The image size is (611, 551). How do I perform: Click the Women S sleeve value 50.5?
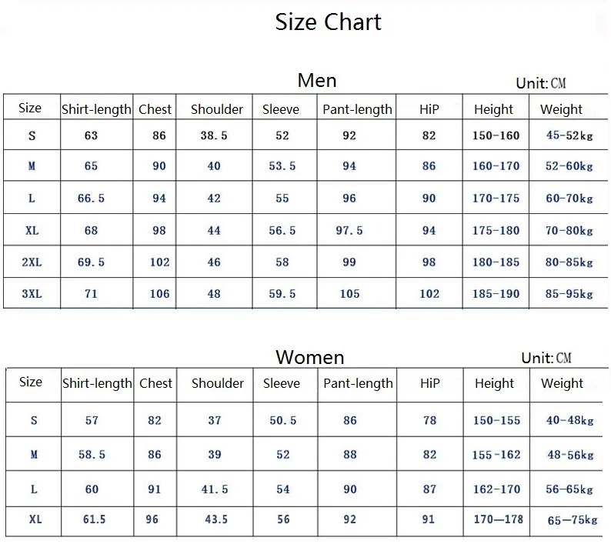283,420
